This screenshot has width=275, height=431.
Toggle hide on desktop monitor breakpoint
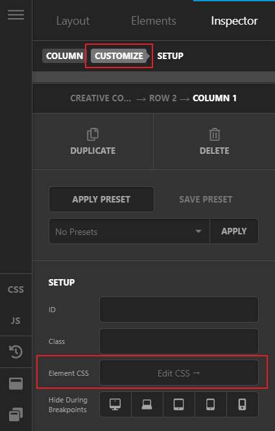[115, 404]
